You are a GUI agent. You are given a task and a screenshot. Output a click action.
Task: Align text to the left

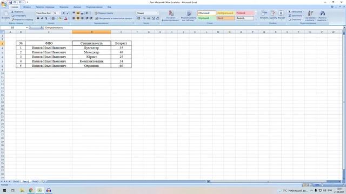[74, 18]
